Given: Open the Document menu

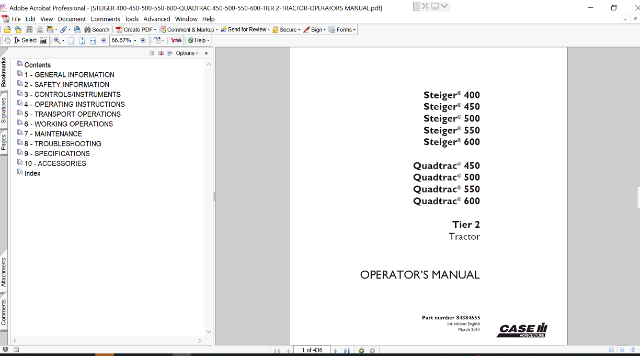Looking at the screenshot, I should (72, 19).
